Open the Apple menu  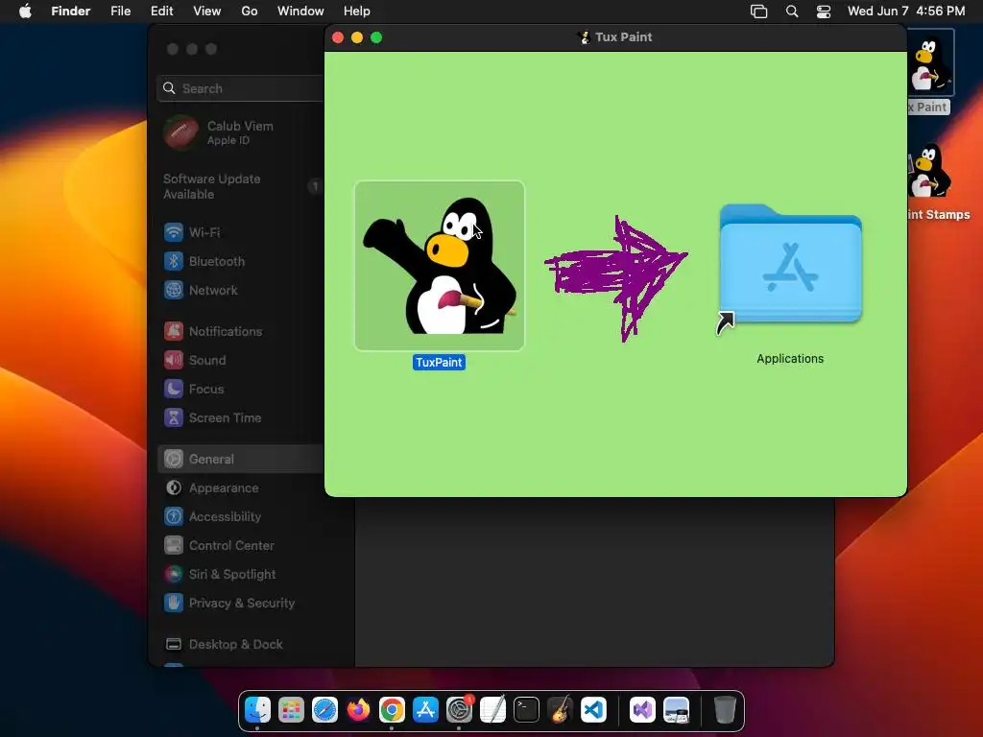pos(25,12)
